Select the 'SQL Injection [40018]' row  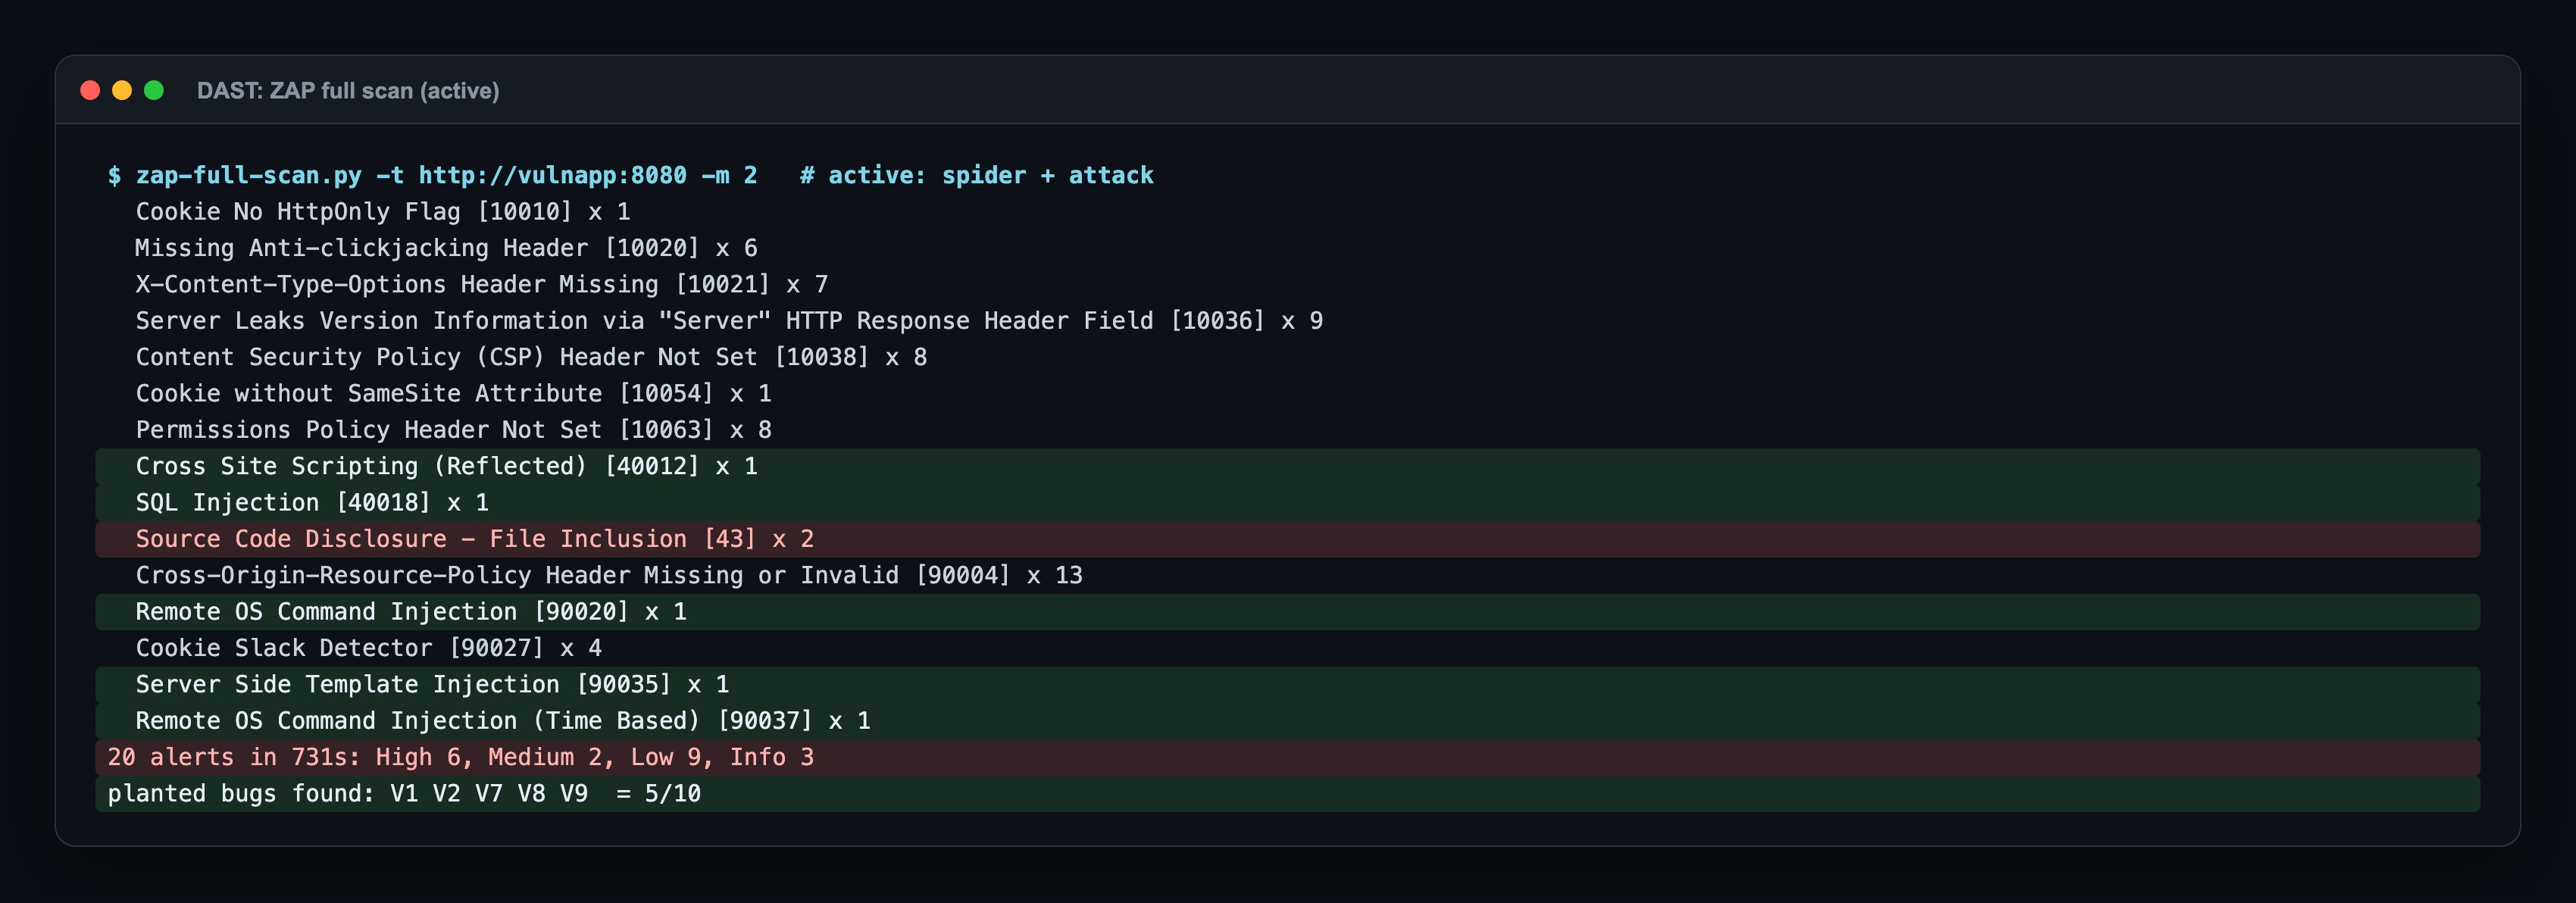(x=1287, y=503)
